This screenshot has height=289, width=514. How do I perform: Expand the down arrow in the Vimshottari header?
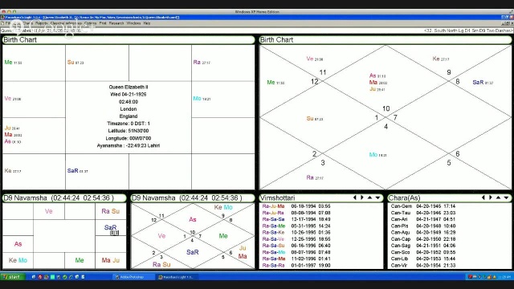pyautogui.click(x=377, y=197)
